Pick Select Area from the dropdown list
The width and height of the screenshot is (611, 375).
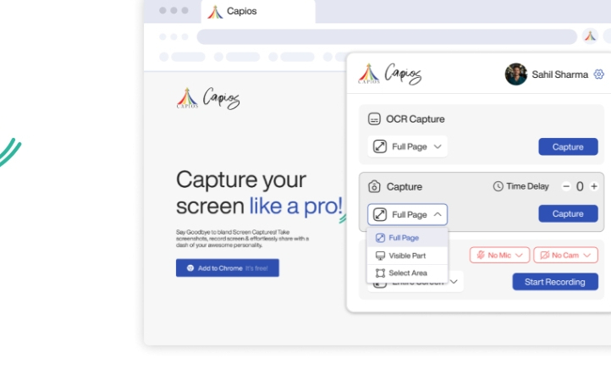tap(407, 273)
